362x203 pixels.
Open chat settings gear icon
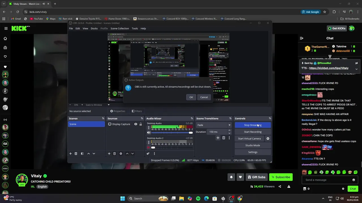pos(343,189)
